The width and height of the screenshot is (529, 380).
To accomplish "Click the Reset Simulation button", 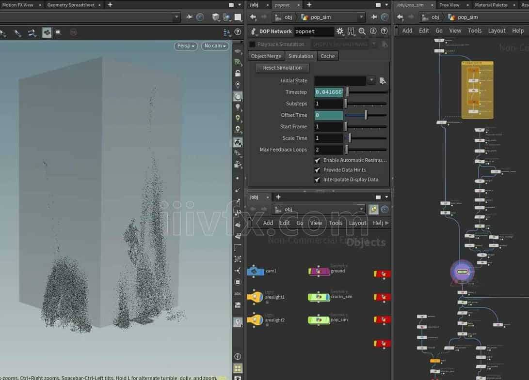I will pyautogui.click(x=282, y=68).
